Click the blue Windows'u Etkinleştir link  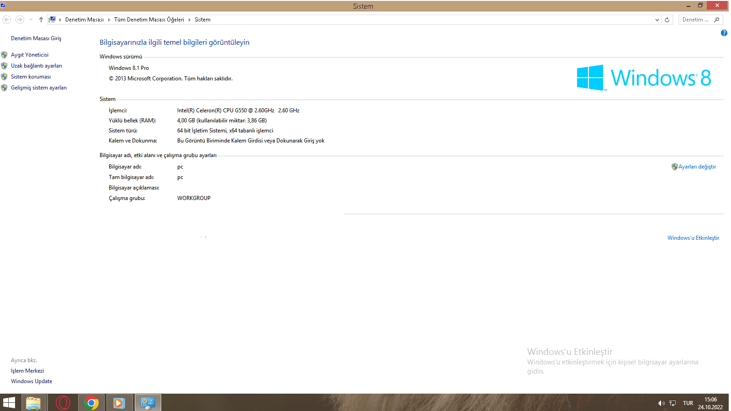[693, 238]
